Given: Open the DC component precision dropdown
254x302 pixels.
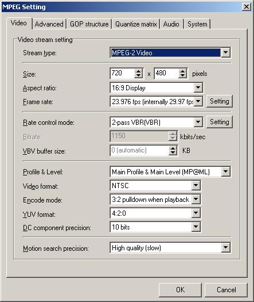Looking at the screenshot, I should (196, 227).
